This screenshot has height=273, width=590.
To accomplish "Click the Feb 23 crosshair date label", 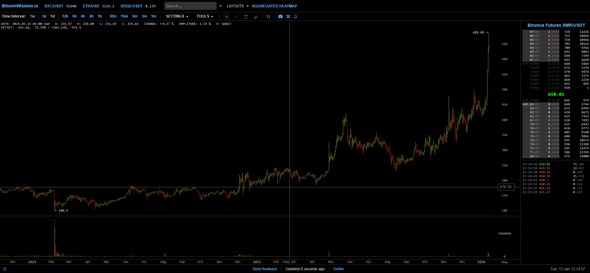I will (289, 262).
